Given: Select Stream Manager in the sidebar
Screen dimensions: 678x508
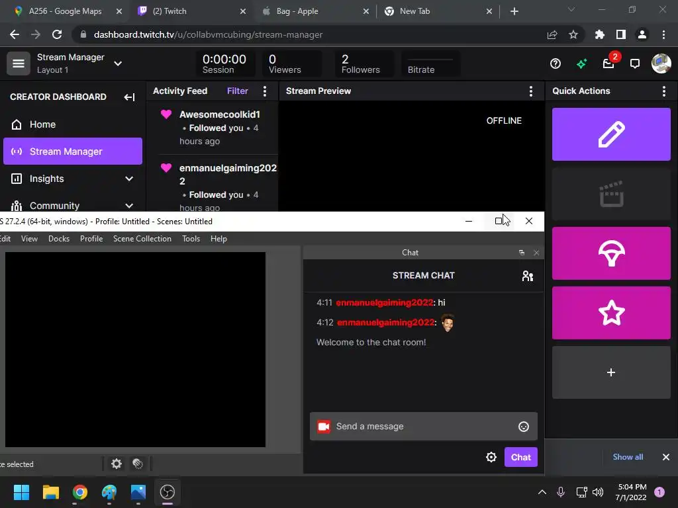Looking at the screenshot, I should click(73, 151).
